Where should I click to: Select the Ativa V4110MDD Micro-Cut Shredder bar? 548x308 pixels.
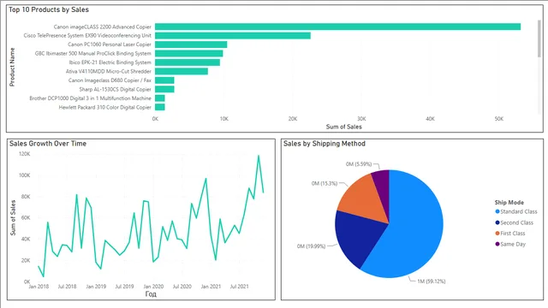(x=182, y=71)
